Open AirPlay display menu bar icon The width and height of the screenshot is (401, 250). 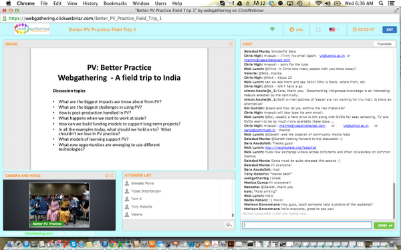pos(290,3)
